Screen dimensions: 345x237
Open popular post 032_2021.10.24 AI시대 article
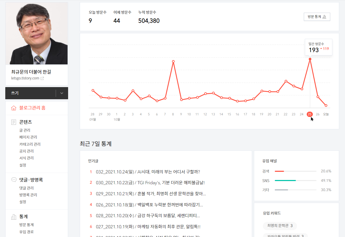click(148, 172)
